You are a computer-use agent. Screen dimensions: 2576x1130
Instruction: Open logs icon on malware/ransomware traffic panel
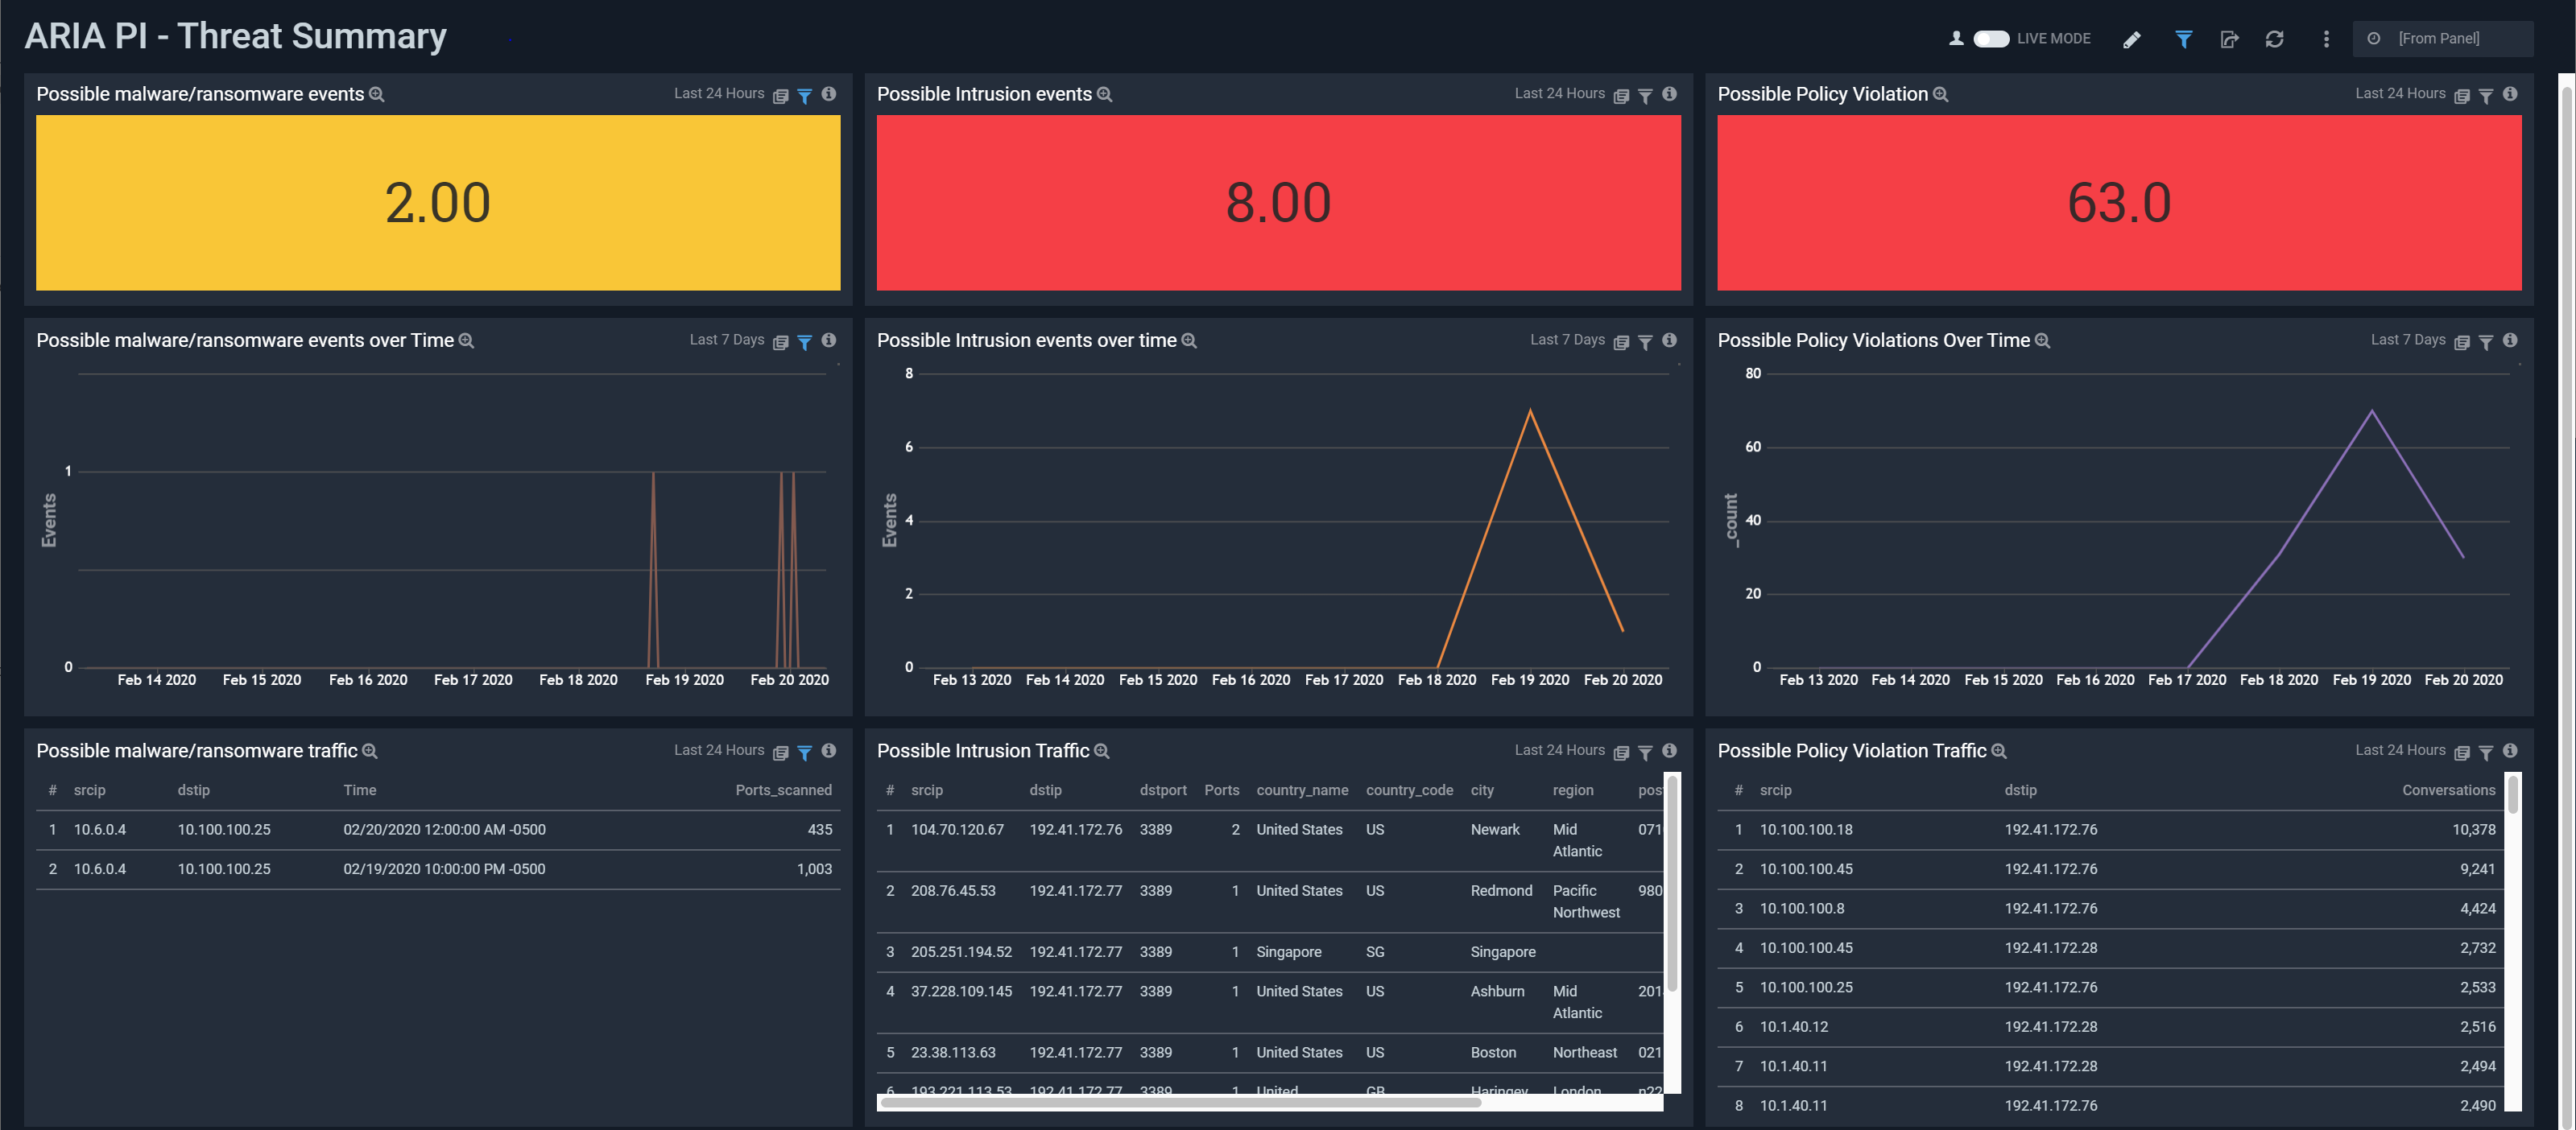tap(780, 753)
